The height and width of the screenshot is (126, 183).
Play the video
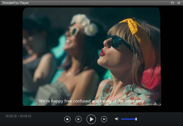(x=91, y=119)
